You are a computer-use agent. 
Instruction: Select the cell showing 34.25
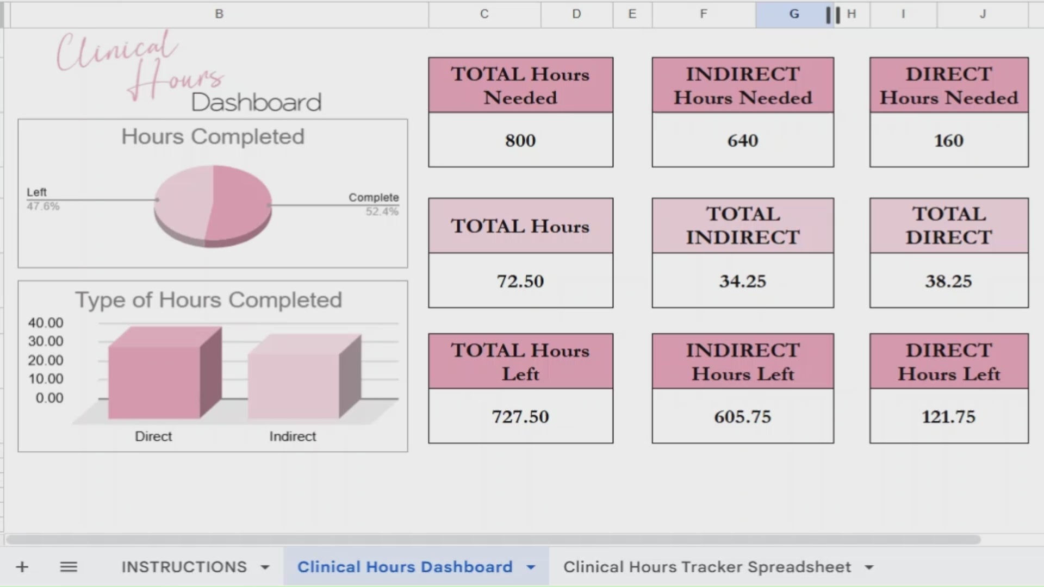742,281
